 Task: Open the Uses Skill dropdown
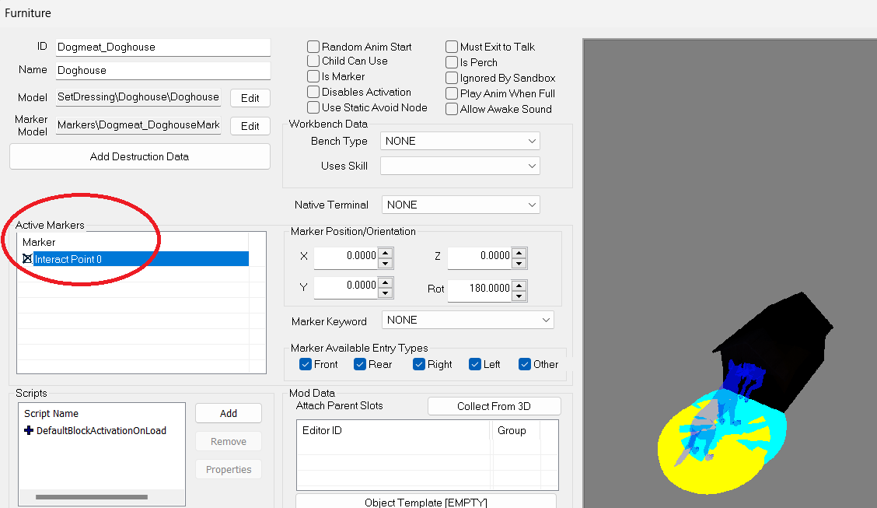459,166
